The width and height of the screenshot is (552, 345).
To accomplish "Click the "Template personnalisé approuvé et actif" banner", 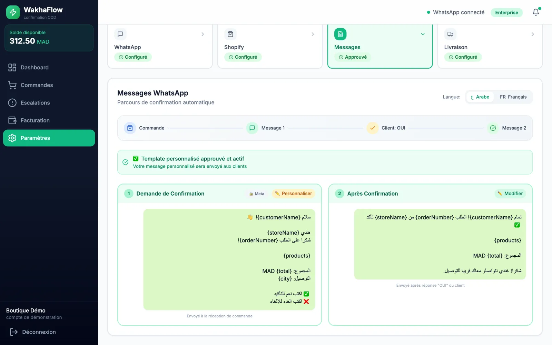I will (x=325, y=162).
